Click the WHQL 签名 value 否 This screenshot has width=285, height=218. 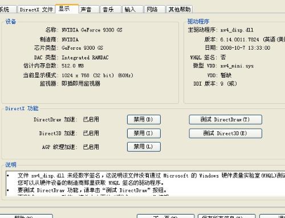tap(223, 57)
